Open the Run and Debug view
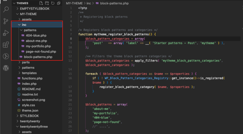This screenshot has width=243, height=134. [x=6, y=33]
